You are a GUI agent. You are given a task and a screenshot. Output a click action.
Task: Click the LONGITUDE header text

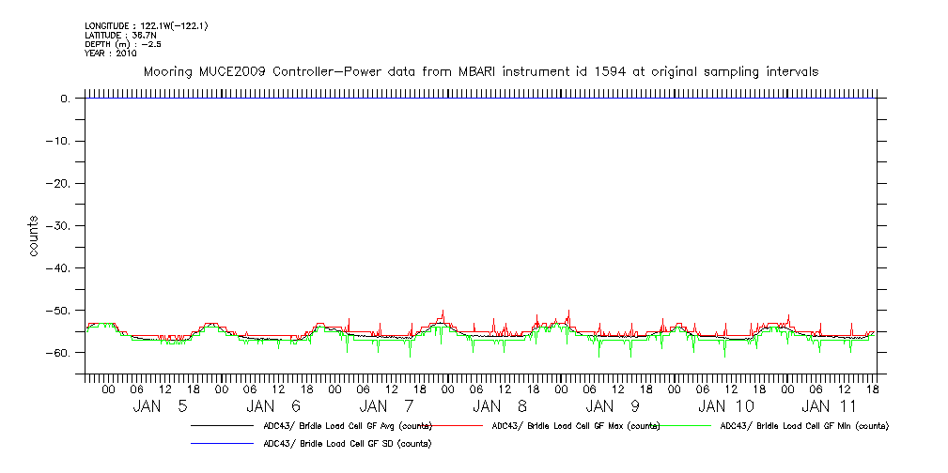146,25
